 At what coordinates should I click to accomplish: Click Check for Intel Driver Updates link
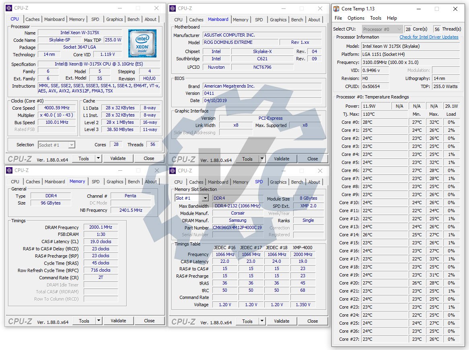pyautogui.click(x=429, y=37)
